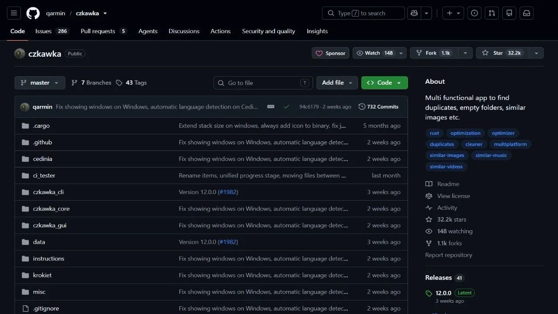Open the Create new plus dropdown
This screenshot has height=314, width=558.
pos(453,13)
